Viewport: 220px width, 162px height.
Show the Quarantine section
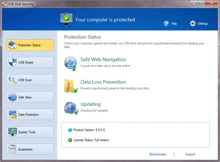[x=30, y=149]
